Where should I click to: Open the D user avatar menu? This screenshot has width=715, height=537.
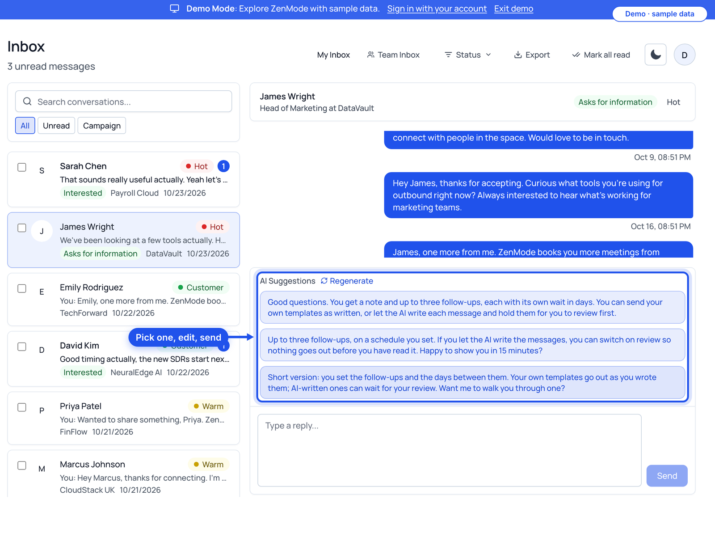click(x=685, y=55)
